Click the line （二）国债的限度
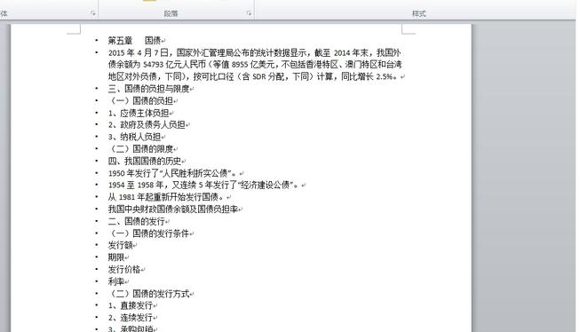580x332 pixels. coord(140,148)
